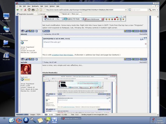Open the yellow sticky note taskbar icon
Image resolution: width=166 pixels, height=124 pixels.
pos(40,120)
